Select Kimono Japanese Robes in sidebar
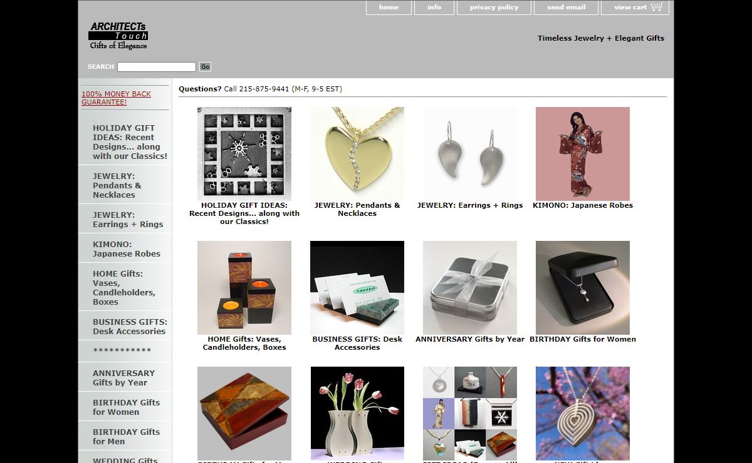The height and width of the screenshot is (463, 752). click(125, 249)
